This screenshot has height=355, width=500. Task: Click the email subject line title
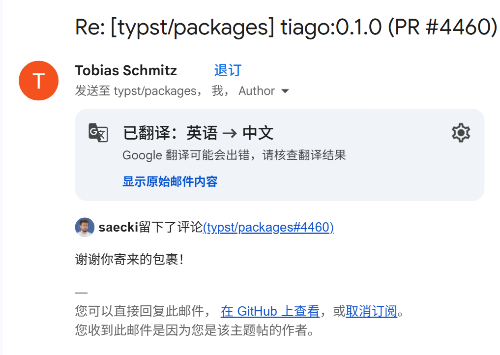coord(286,27)
